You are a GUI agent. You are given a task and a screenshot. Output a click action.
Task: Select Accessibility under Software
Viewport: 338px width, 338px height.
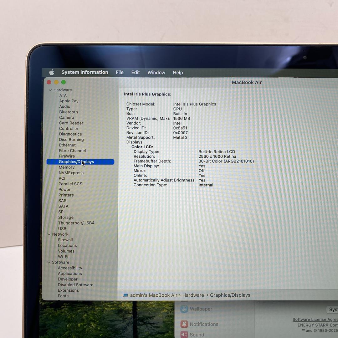70,268
